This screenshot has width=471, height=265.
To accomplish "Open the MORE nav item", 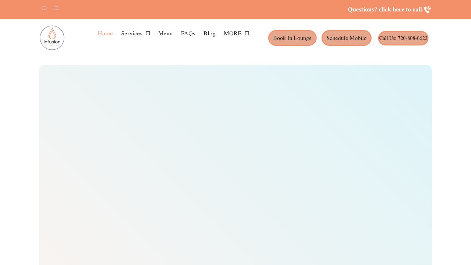I will point(233,33).
